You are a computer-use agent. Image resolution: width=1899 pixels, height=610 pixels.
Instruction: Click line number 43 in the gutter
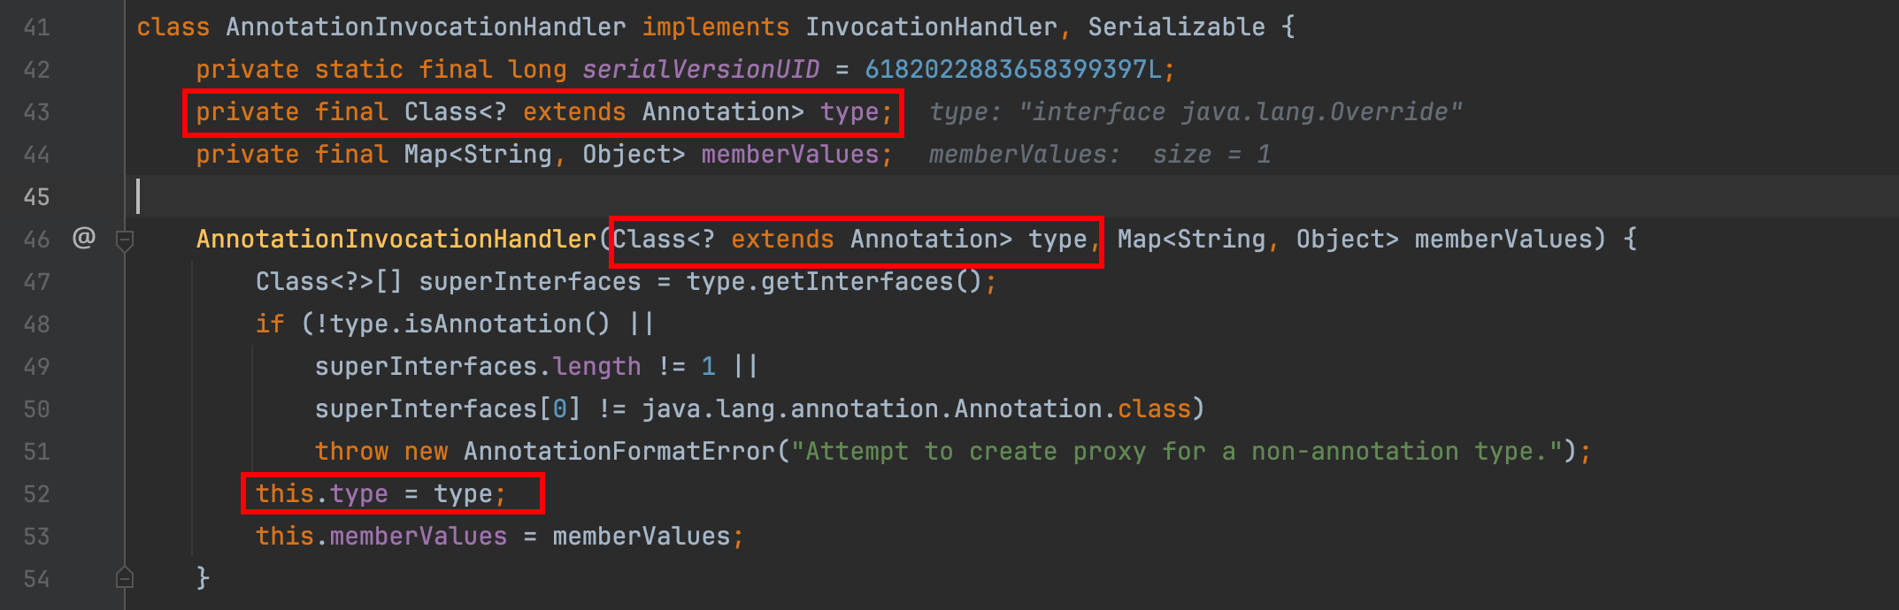(36, 112)
